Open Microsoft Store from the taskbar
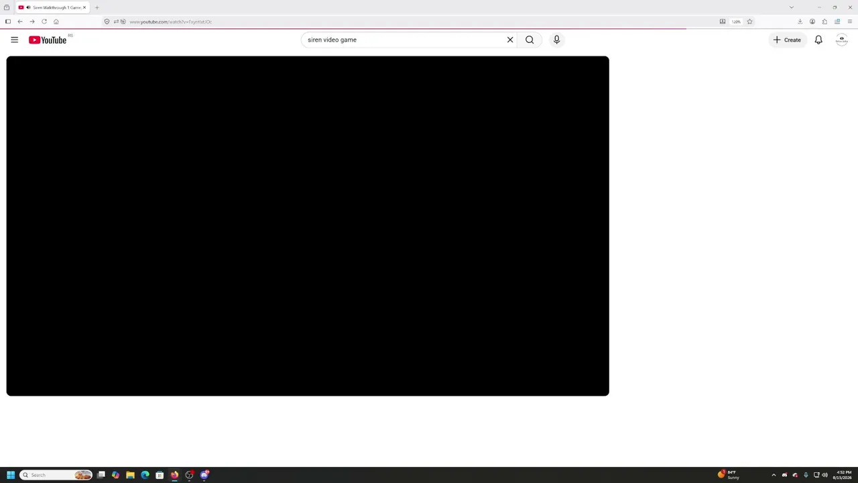The image size is (858, 483). [160, 475]
